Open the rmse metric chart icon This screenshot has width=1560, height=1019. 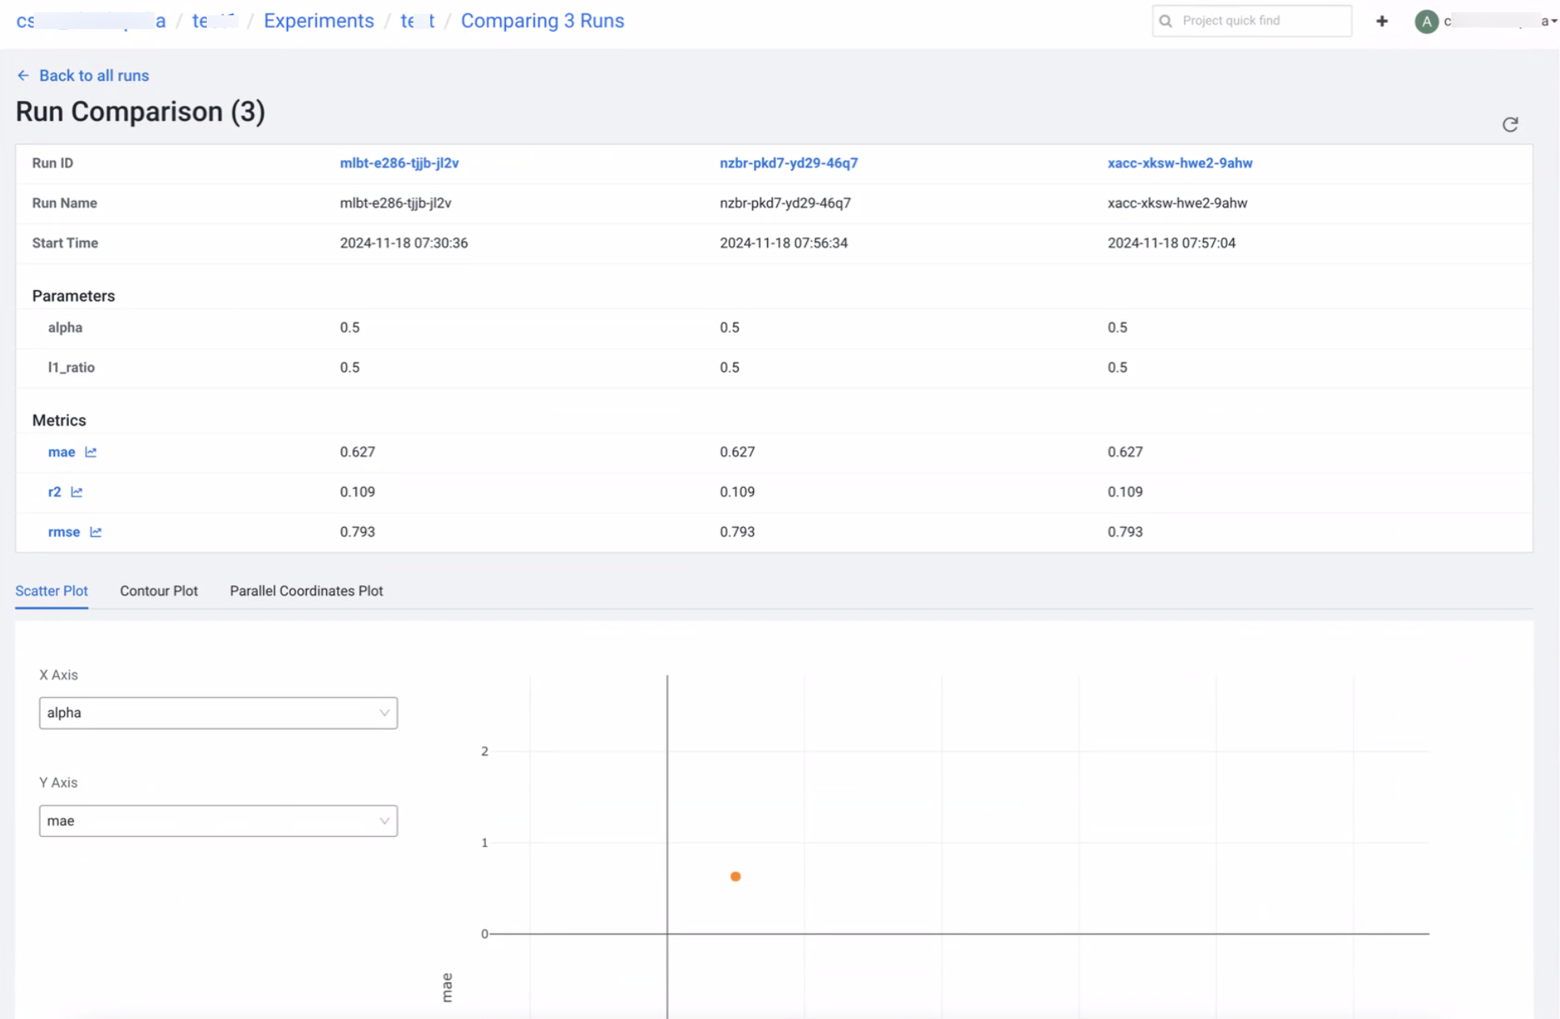tap(96, 532)
